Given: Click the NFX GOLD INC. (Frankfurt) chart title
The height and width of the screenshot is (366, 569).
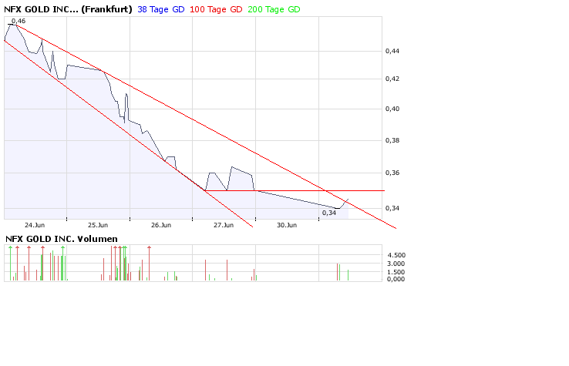Looking at the screenshot, I should (68, 9).
